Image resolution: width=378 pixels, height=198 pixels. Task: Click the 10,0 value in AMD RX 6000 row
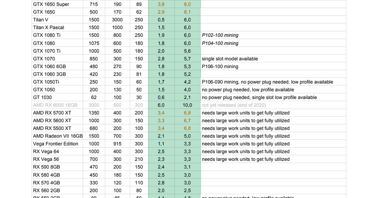(187, 105)
